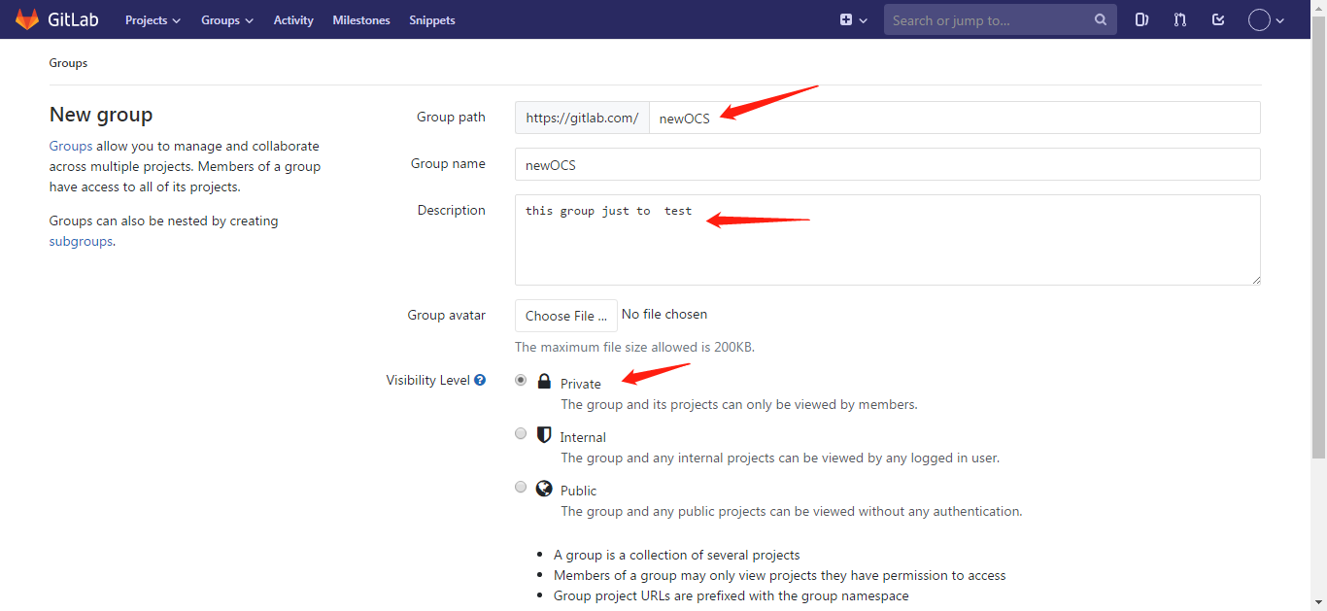Screen dimensions: 1327x611
Task: Expand the Projects dropdown
Action: [153, 19]
